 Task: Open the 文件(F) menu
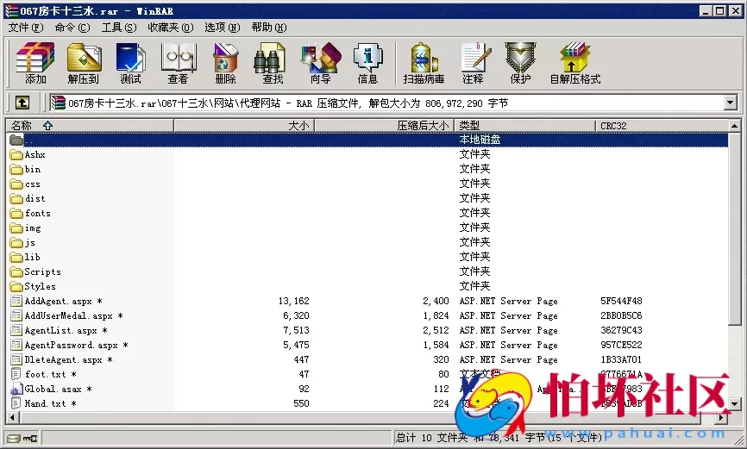coord(26,28)
